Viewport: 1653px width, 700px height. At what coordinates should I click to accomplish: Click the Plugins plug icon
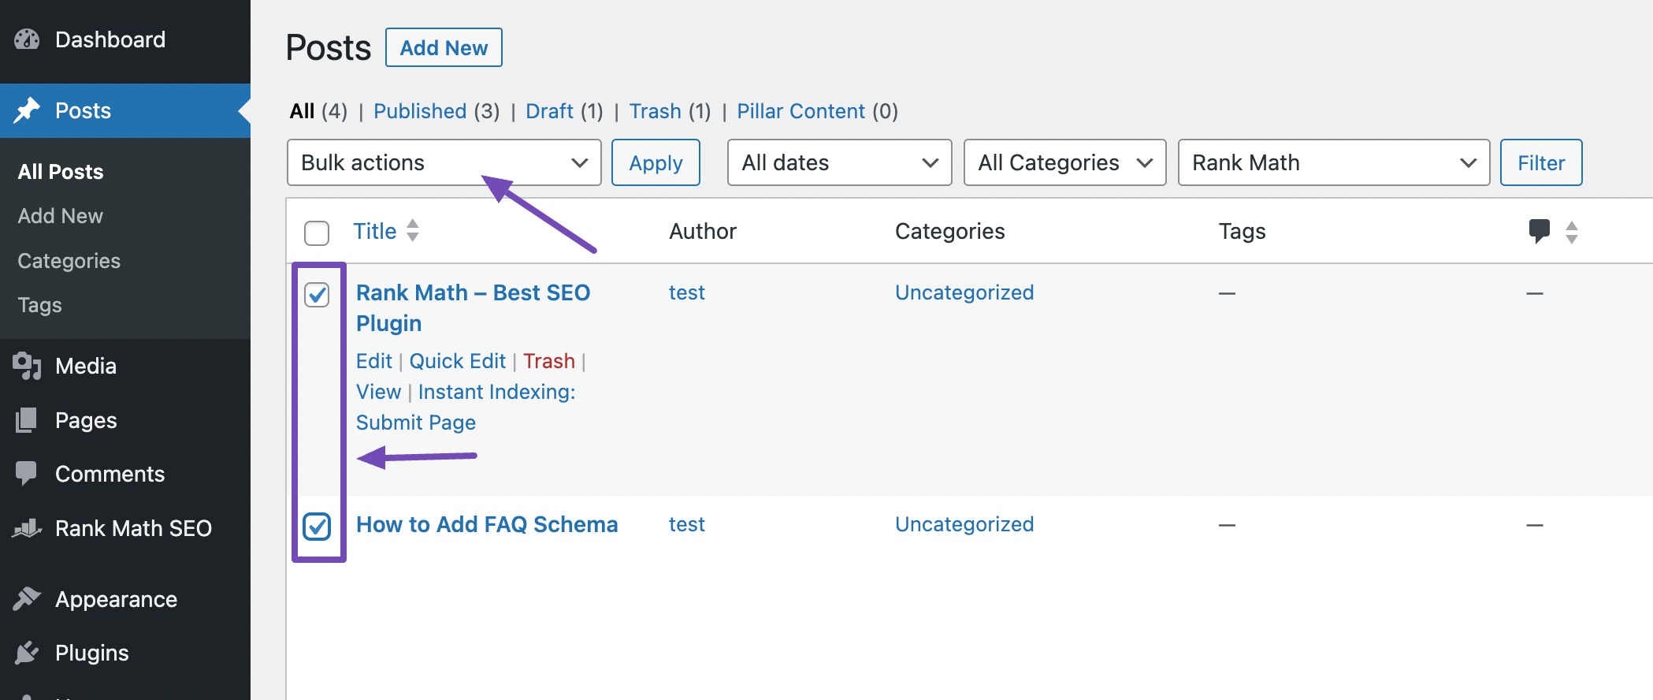(27, 653)
